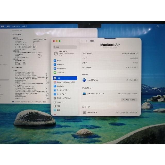Click the シリアル番号 row value
Image resolution: width=165 pixels, height=165 pixels.
132,68
